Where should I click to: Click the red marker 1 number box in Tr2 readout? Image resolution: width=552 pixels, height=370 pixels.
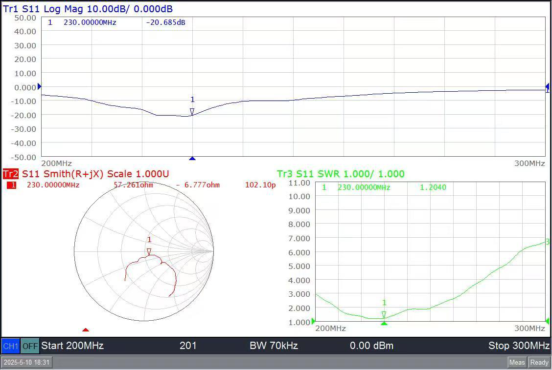pyautogui.click(x=12, y=185)
